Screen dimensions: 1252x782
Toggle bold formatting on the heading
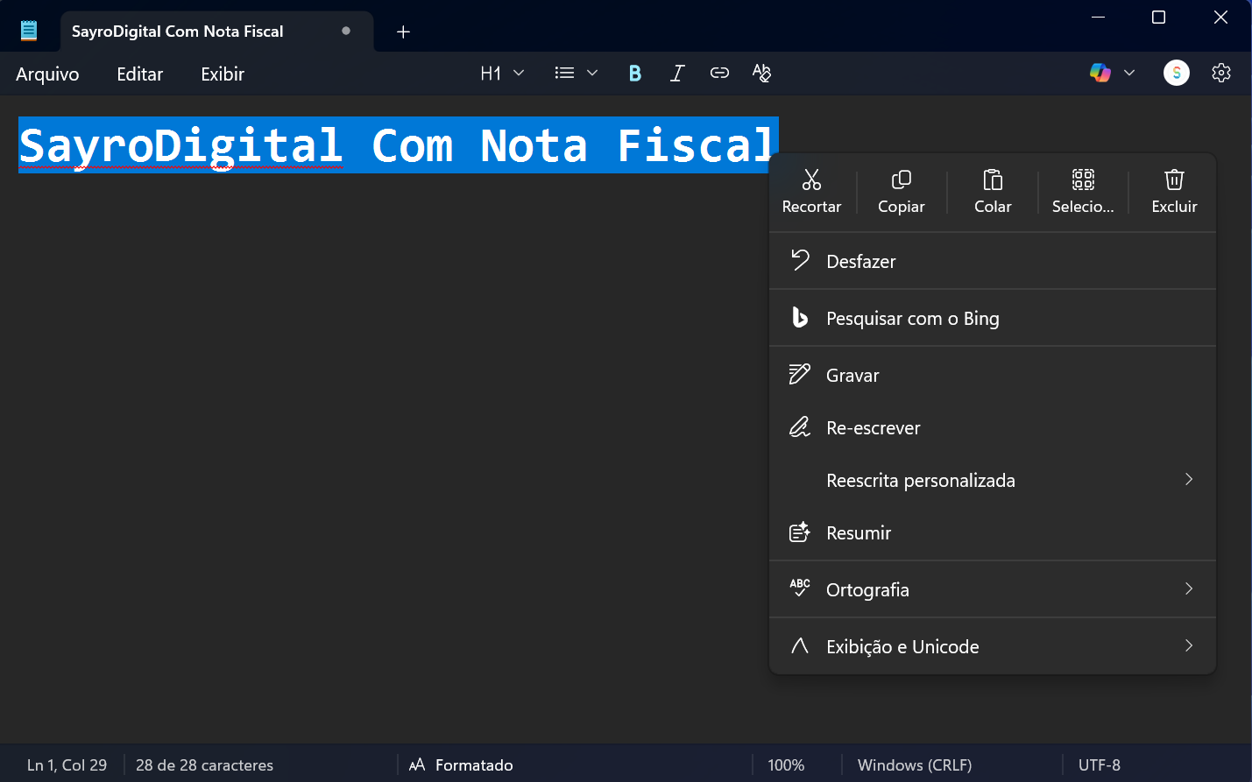pyautogui.click(x=634, y=73)
